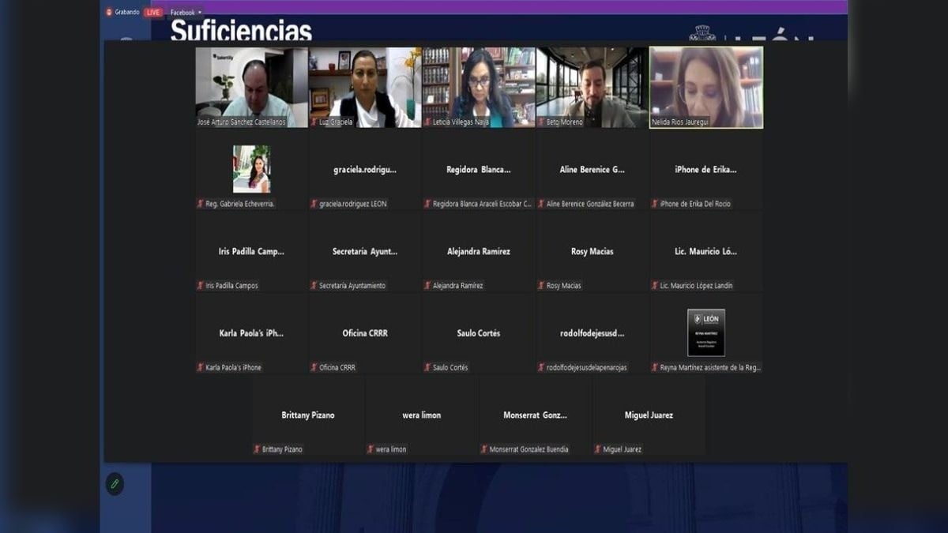The width and height of the screenshot is (948, 533).
Task: Click muted mic icon beside Miguel Juarez
Action: [598, 450]
